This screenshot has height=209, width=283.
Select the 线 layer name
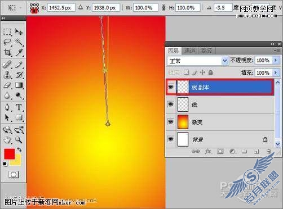click(194, 104)
